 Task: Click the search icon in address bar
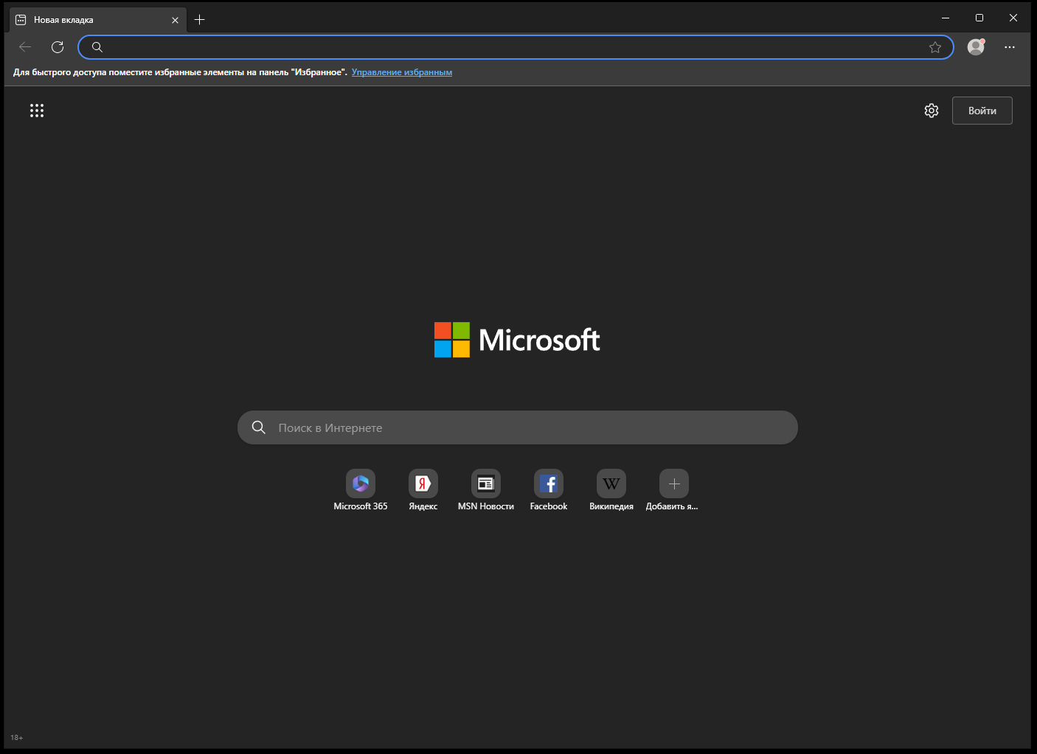[97, 47]
